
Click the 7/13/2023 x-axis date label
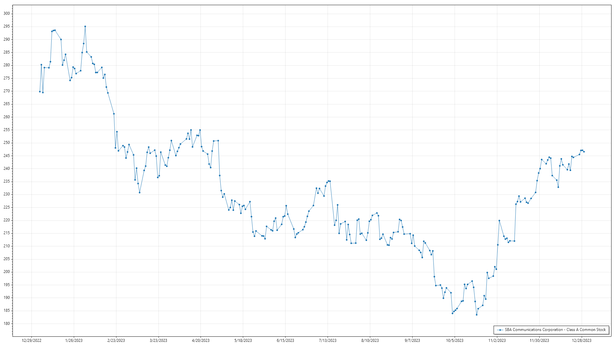point(328,341)
